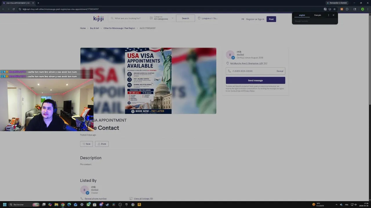Open Epic Games Launcher from taskbar
The image size is (371, 208).
coord(126,205)
